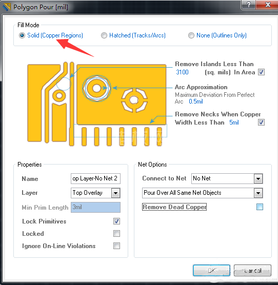
Task: Toggle Remove Necks When Copper checkbox
Action: point(261,123)
